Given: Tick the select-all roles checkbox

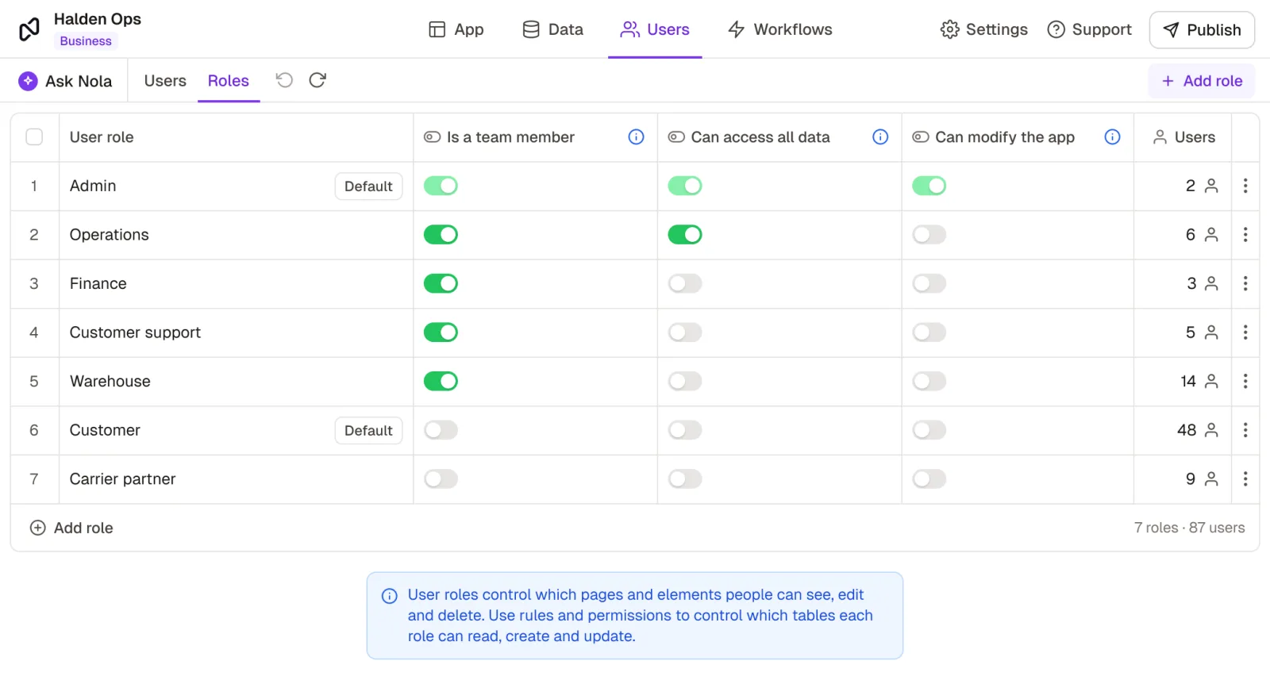Looking at the screenshot, I should (x=34, y=137).
